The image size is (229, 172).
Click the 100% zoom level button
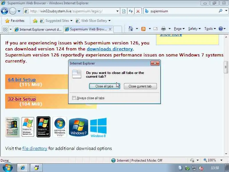click(210, 160)
